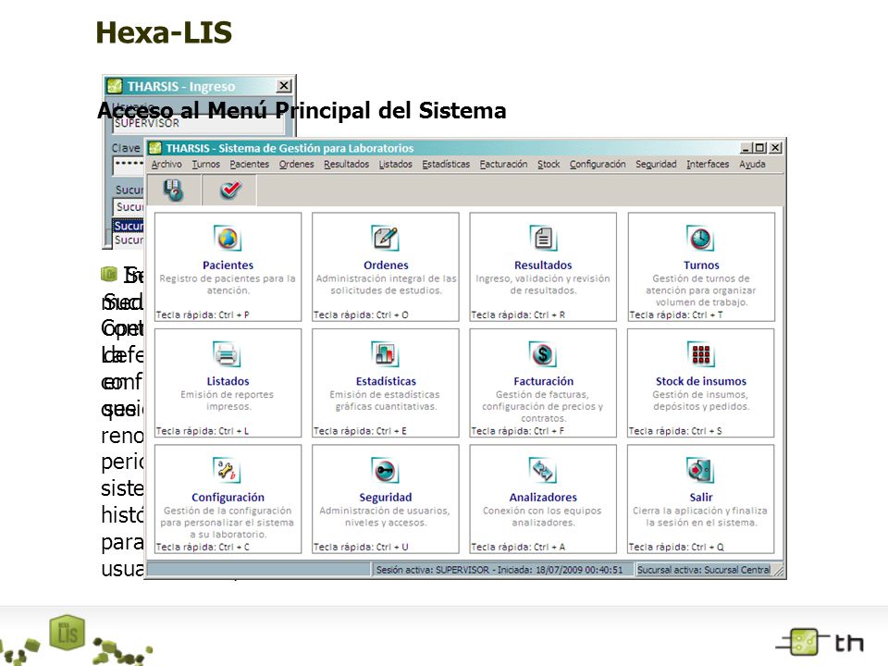Open the Listados printer icon

pyautogui.click(x=228, y=354)
